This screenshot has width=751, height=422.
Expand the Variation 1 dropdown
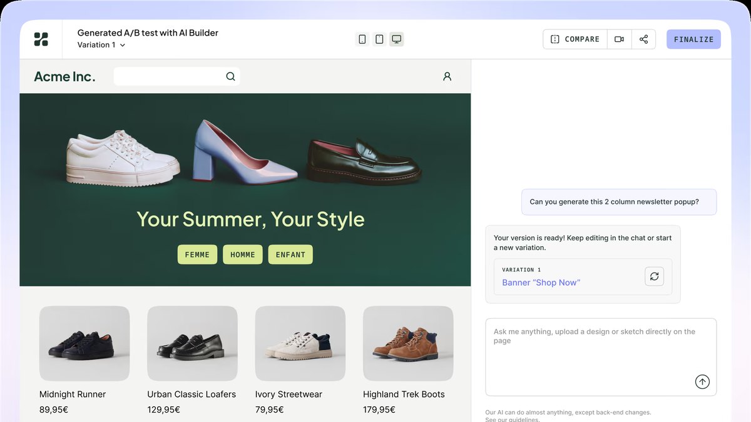point(101,45)
